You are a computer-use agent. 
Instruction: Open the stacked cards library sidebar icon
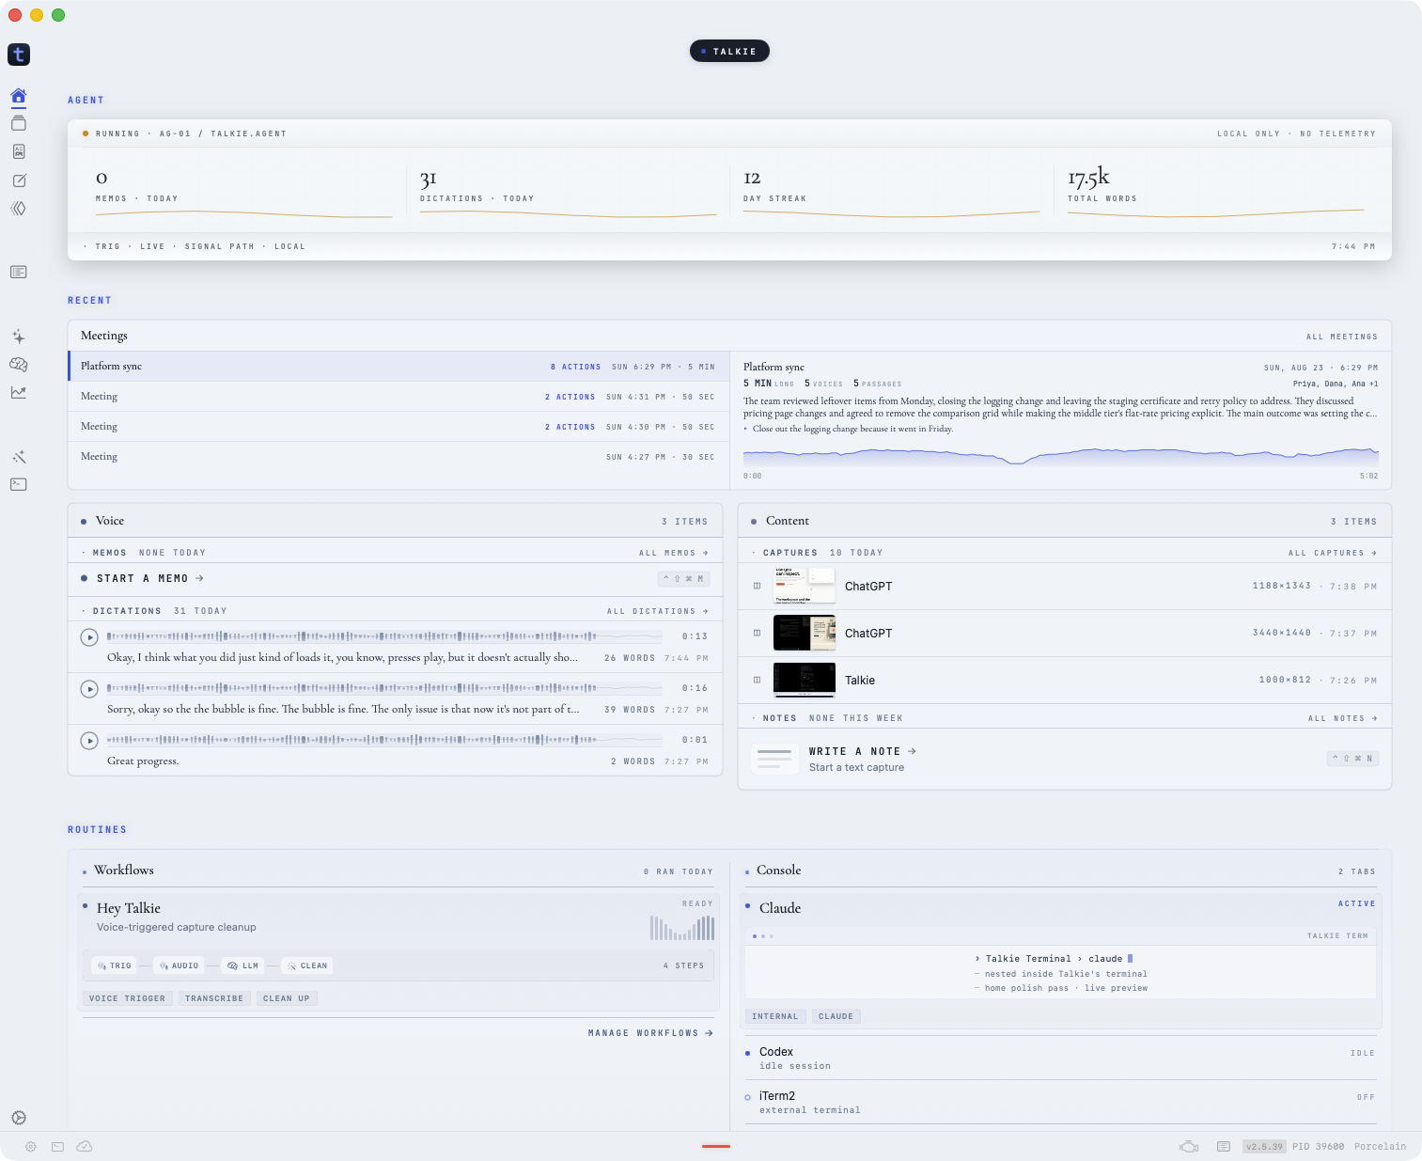(x=19, y=123)
